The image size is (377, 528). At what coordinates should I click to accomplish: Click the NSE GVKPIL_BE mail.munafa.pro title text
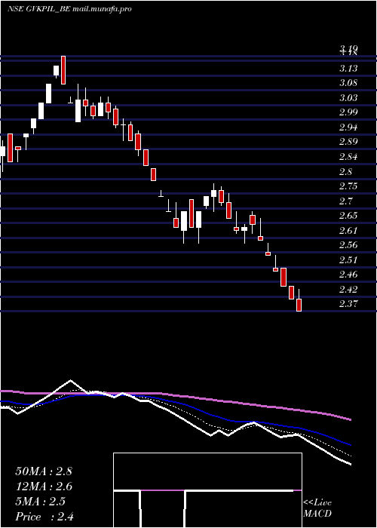pos(69,9)
